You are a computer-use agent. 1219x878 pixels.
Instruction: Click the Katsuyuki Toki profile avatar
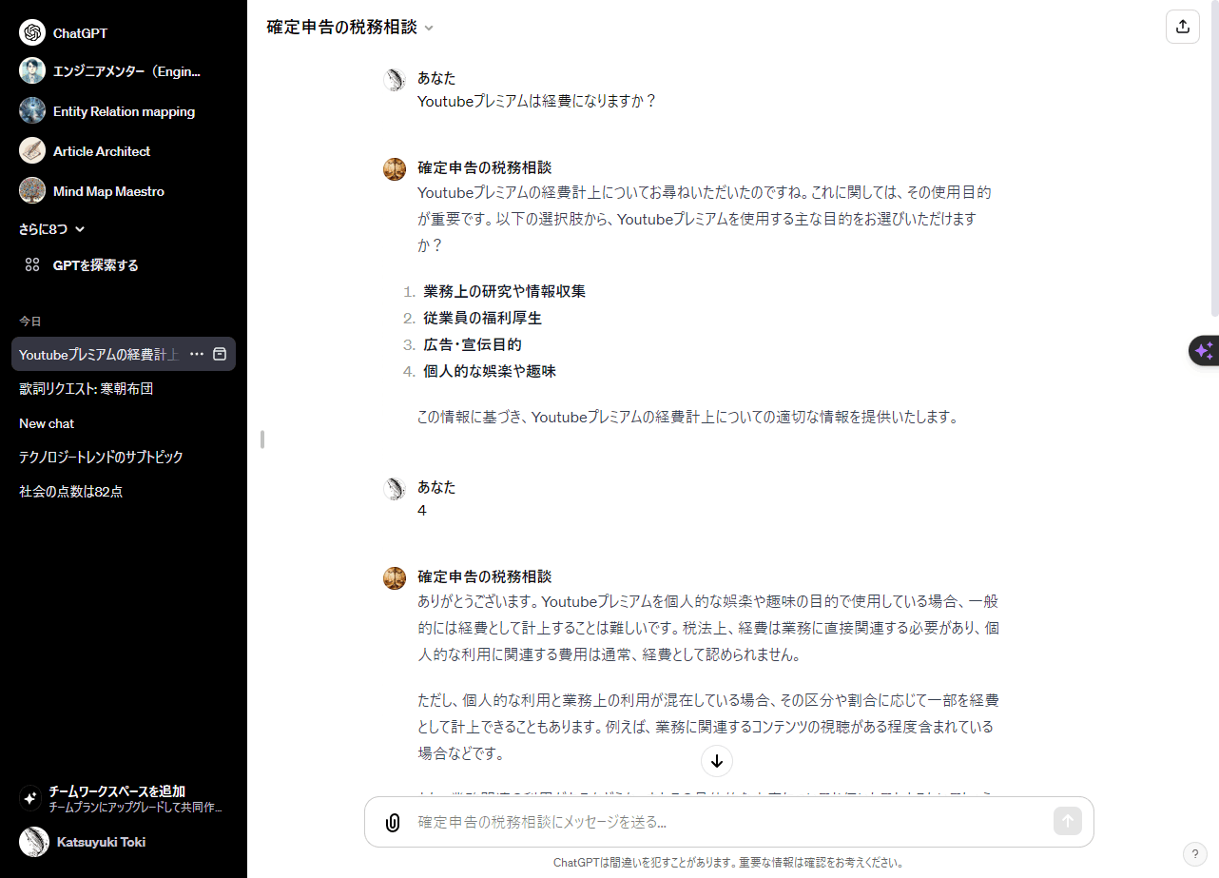pyautogui.click(x=34, y=842)
